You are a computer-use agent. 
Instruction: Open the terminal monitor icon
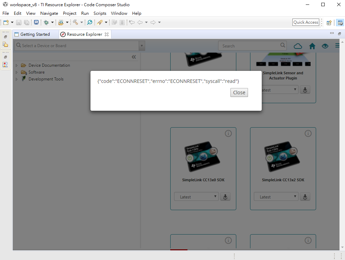36,22
